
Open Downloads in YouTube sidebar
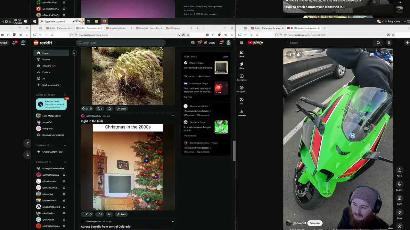point(242,112)
